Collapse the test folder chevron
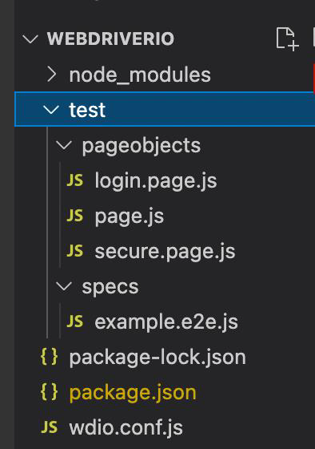This screenshot has height=449, width=315. 51,109
